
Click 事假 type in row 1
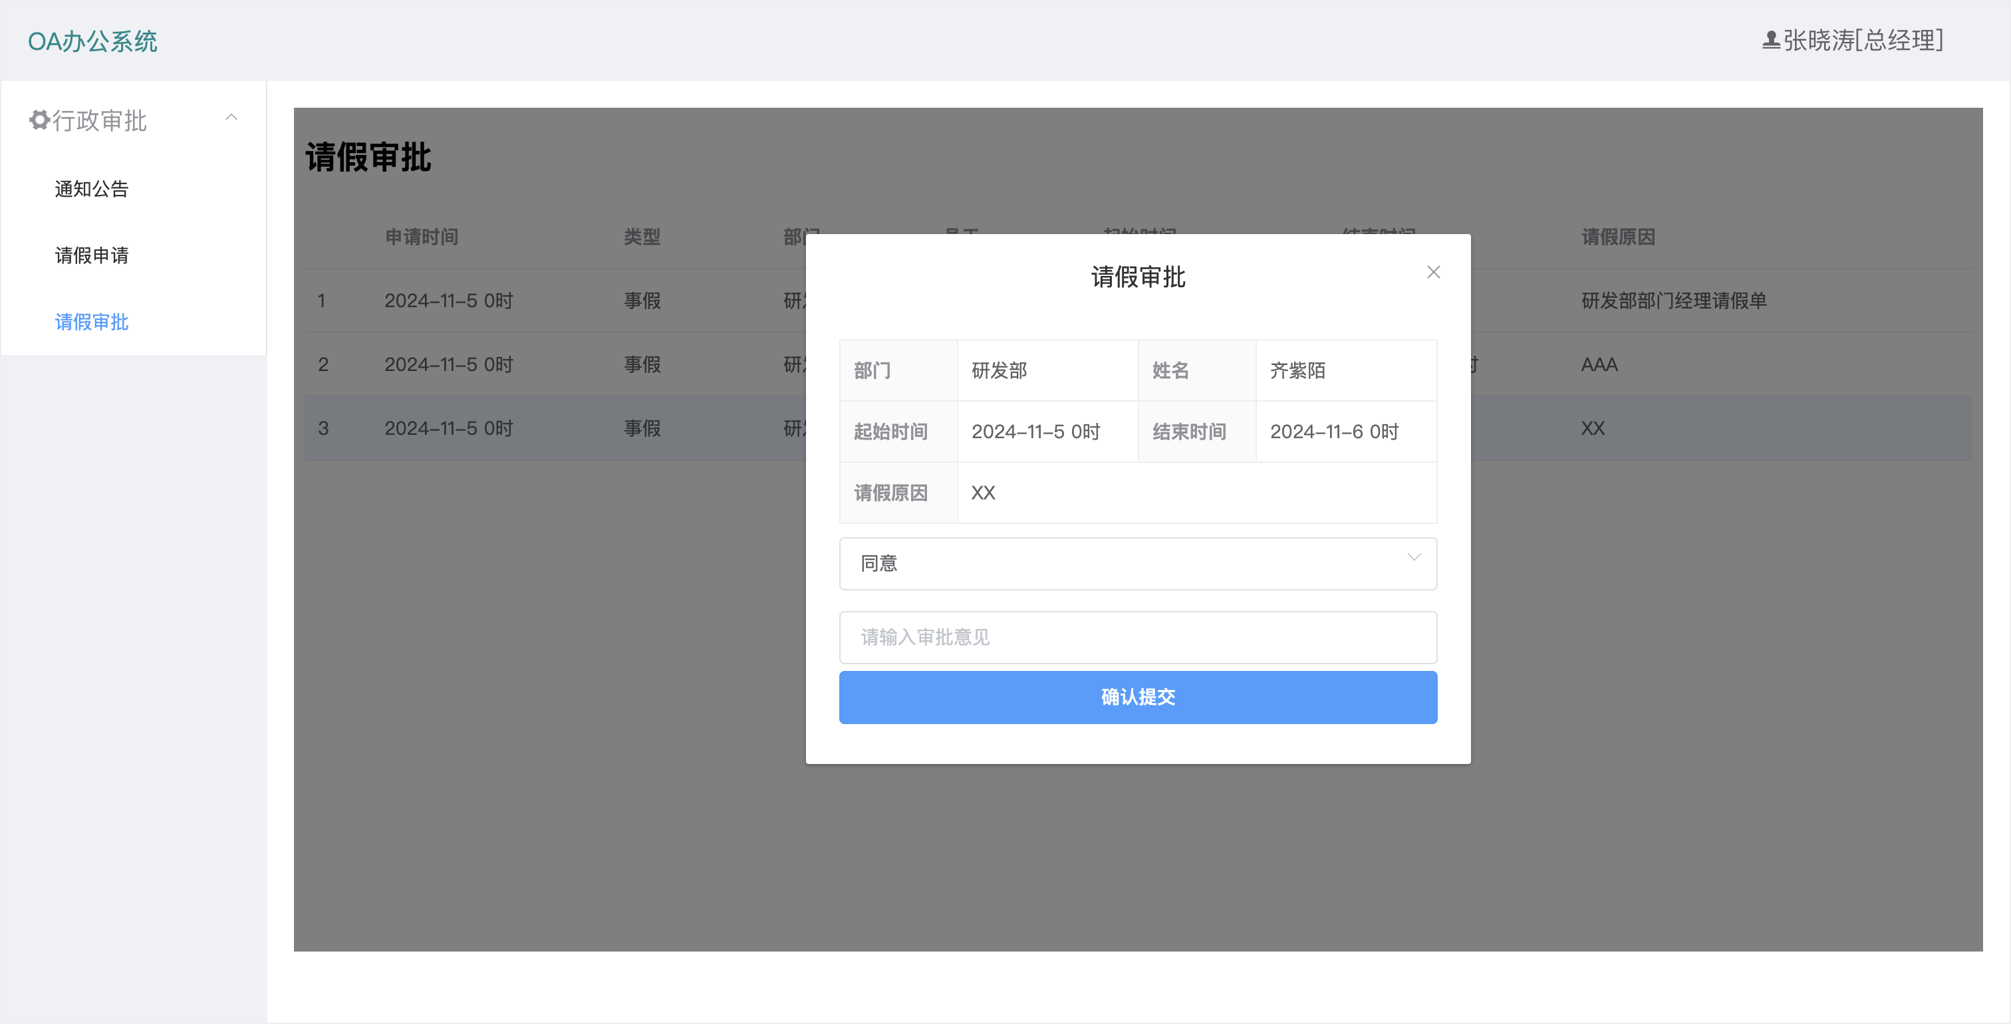pos(642,301)
